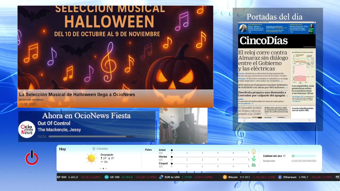340x191 pixels.
Task: Click the US 100 ticker icon
Action: tap(107, 177)
